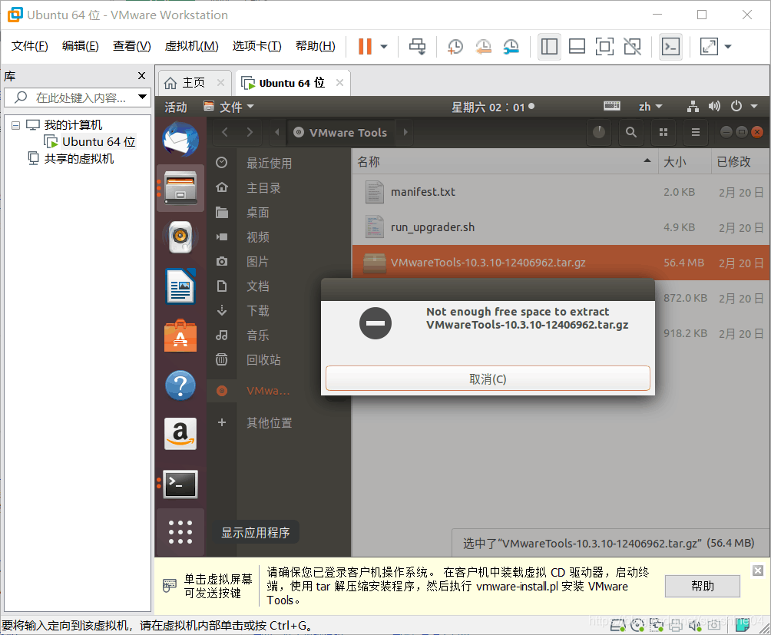This screenshot has width=771, height=635.
Task: Toggle the library sidebar view icon
Action: click(549, 47)
